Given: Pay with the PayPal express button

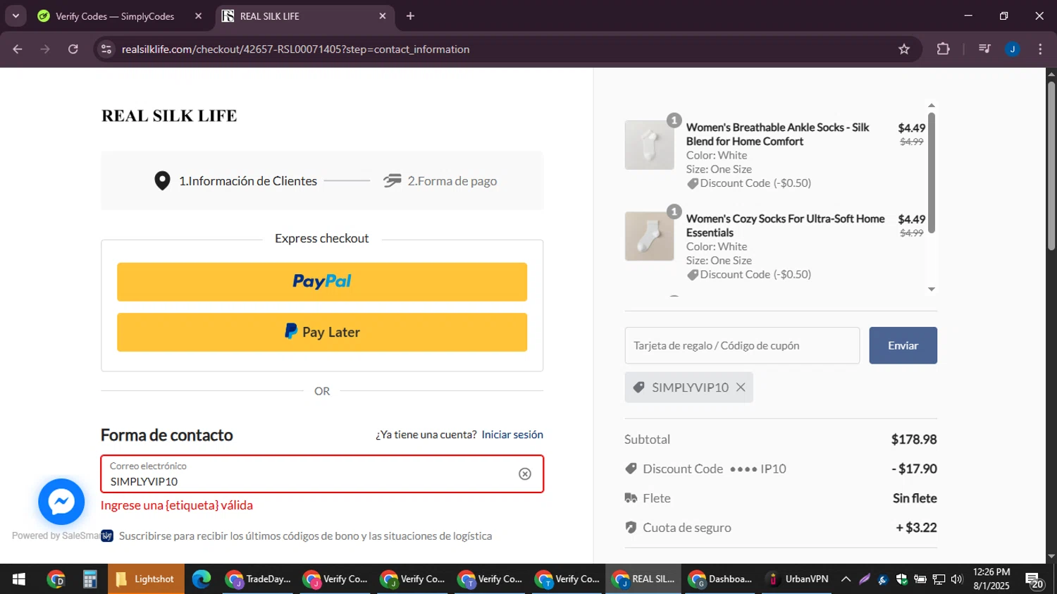Looking at the screenshot, I should [322, 282].
